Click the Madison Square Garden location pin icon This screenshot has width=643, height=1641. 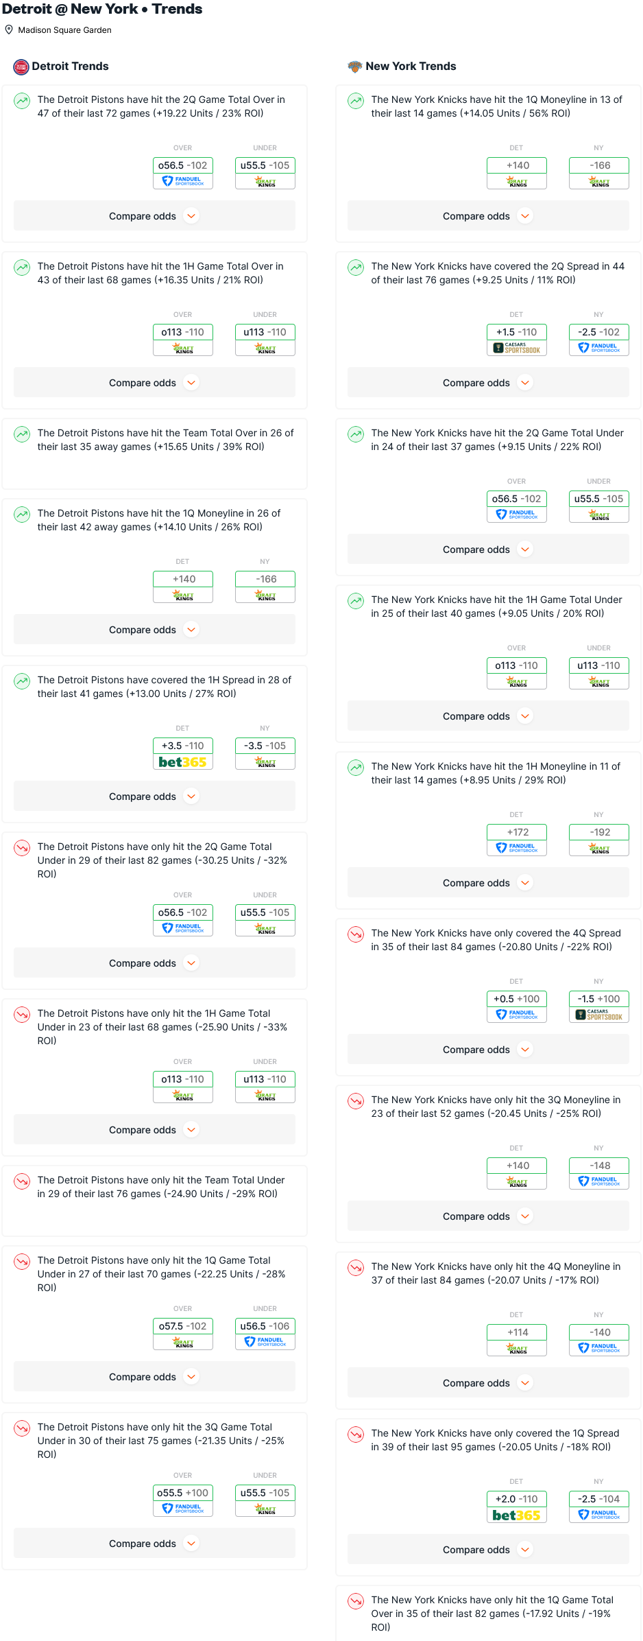[x=9, y=30]
